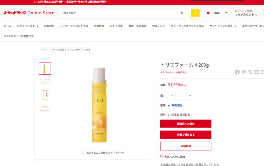Share the product via LINE

(257, 72)
